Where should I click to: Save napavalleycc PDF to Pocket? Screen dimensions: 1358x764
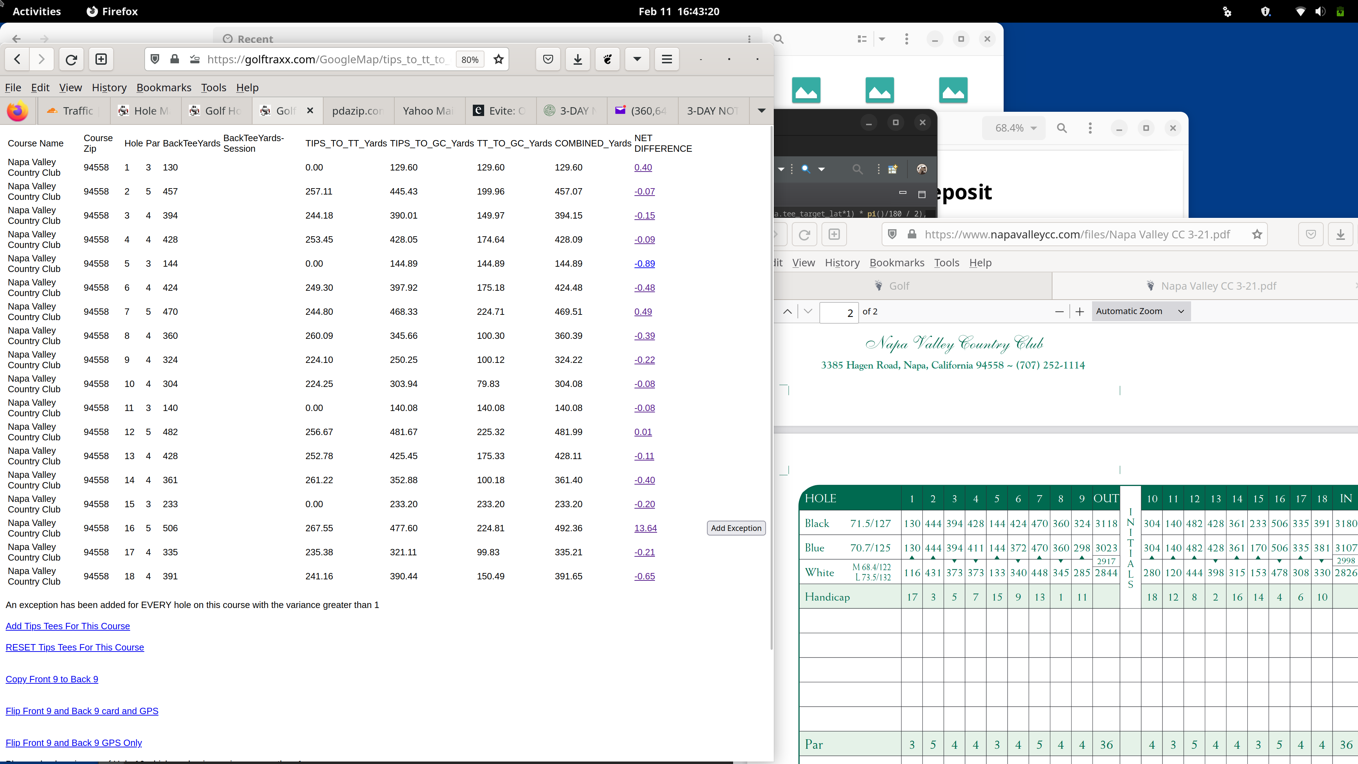pyautogui.click(x=1311, y=235)
